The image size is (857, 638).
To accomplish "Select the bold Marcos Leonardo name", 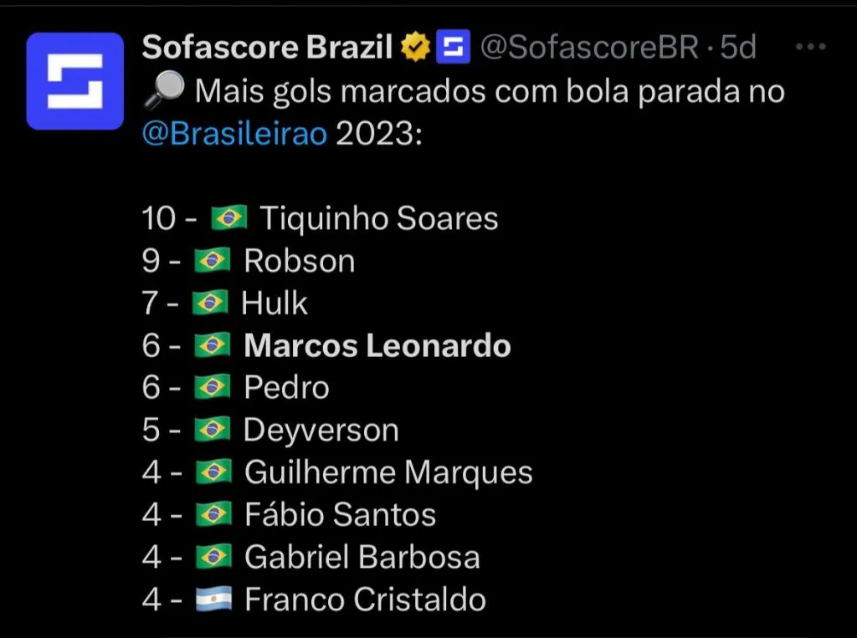I will tap(377, 345).
